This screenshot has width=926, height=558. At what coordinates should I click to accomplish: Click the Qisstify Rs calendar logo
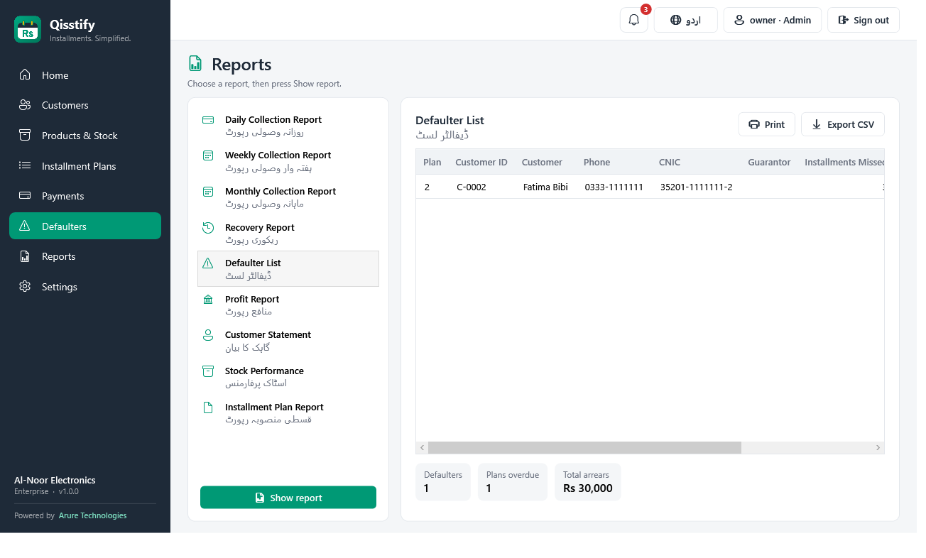(x=28, y=30)
